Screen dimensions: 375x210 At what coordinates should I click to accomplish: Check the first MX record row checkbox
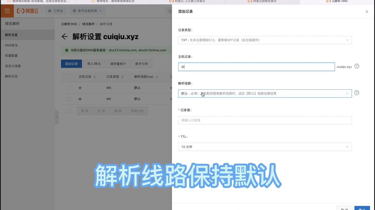click(x=69, y=88)
